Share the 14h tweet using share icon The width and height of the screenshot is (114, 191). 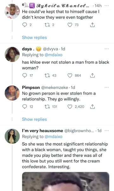(x=92, y=25)
